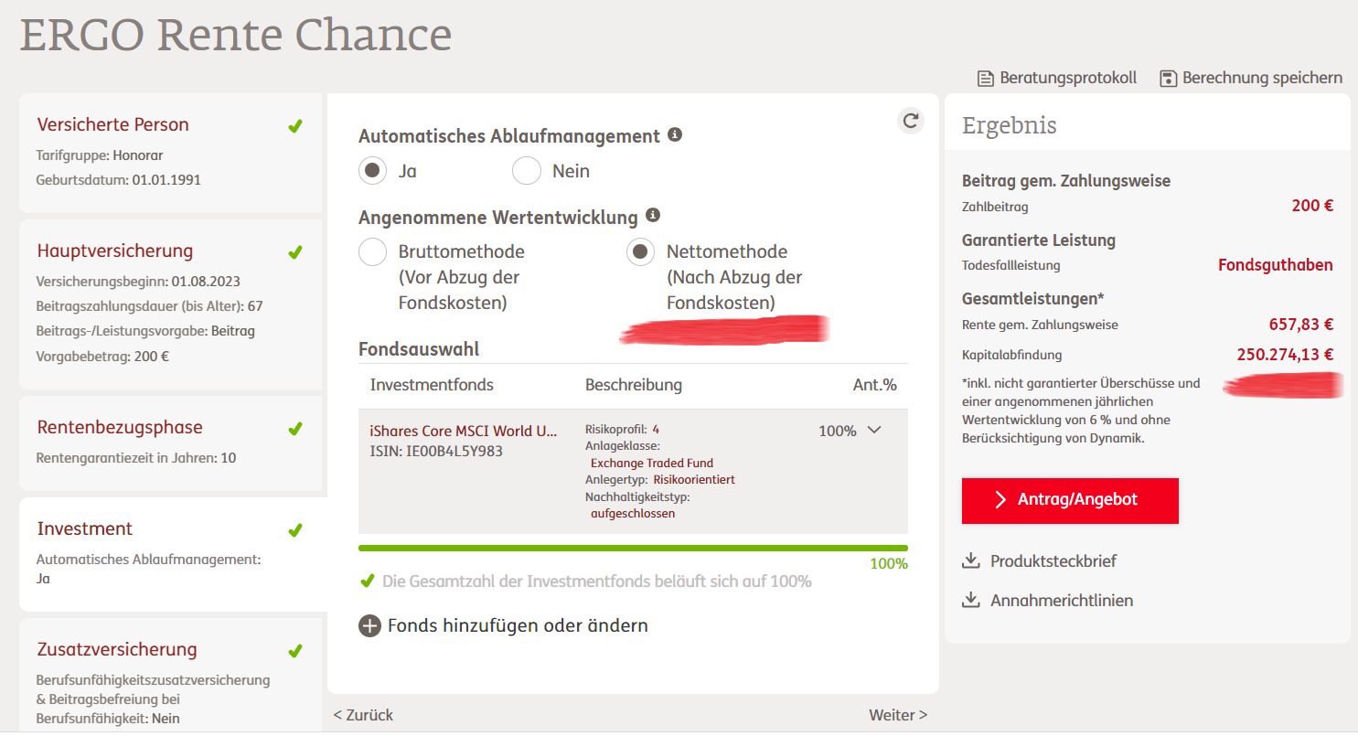The image size is (1358, 736).
Task: Expand iShares Core MSCI World fund chevron
Action: tap(873, 430)
